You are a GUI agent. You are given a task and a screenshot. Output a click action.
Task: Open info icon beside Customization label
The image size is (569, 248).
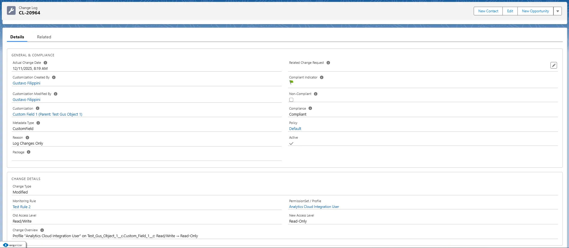coord(37,108)
